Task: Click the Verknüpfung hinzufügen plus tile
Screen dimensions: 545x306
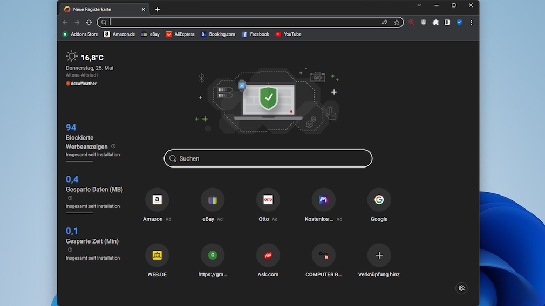Action: click(x=379, y=255)
